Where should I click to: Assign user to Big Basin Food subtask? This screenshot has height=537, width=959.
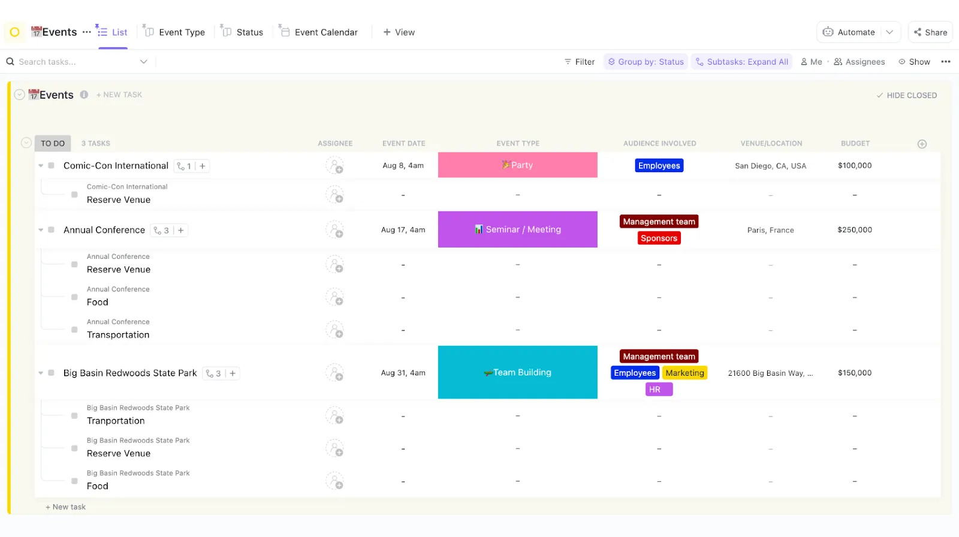(x=334, y=481)
